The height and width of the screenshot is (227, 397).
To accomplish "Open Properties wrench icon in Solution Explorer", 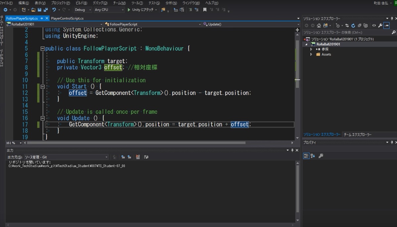I will pos(380,25).
